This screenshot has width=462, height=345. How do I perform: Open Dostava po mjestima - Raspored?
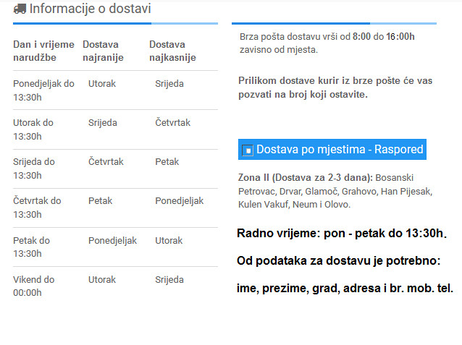pos(332,149)
